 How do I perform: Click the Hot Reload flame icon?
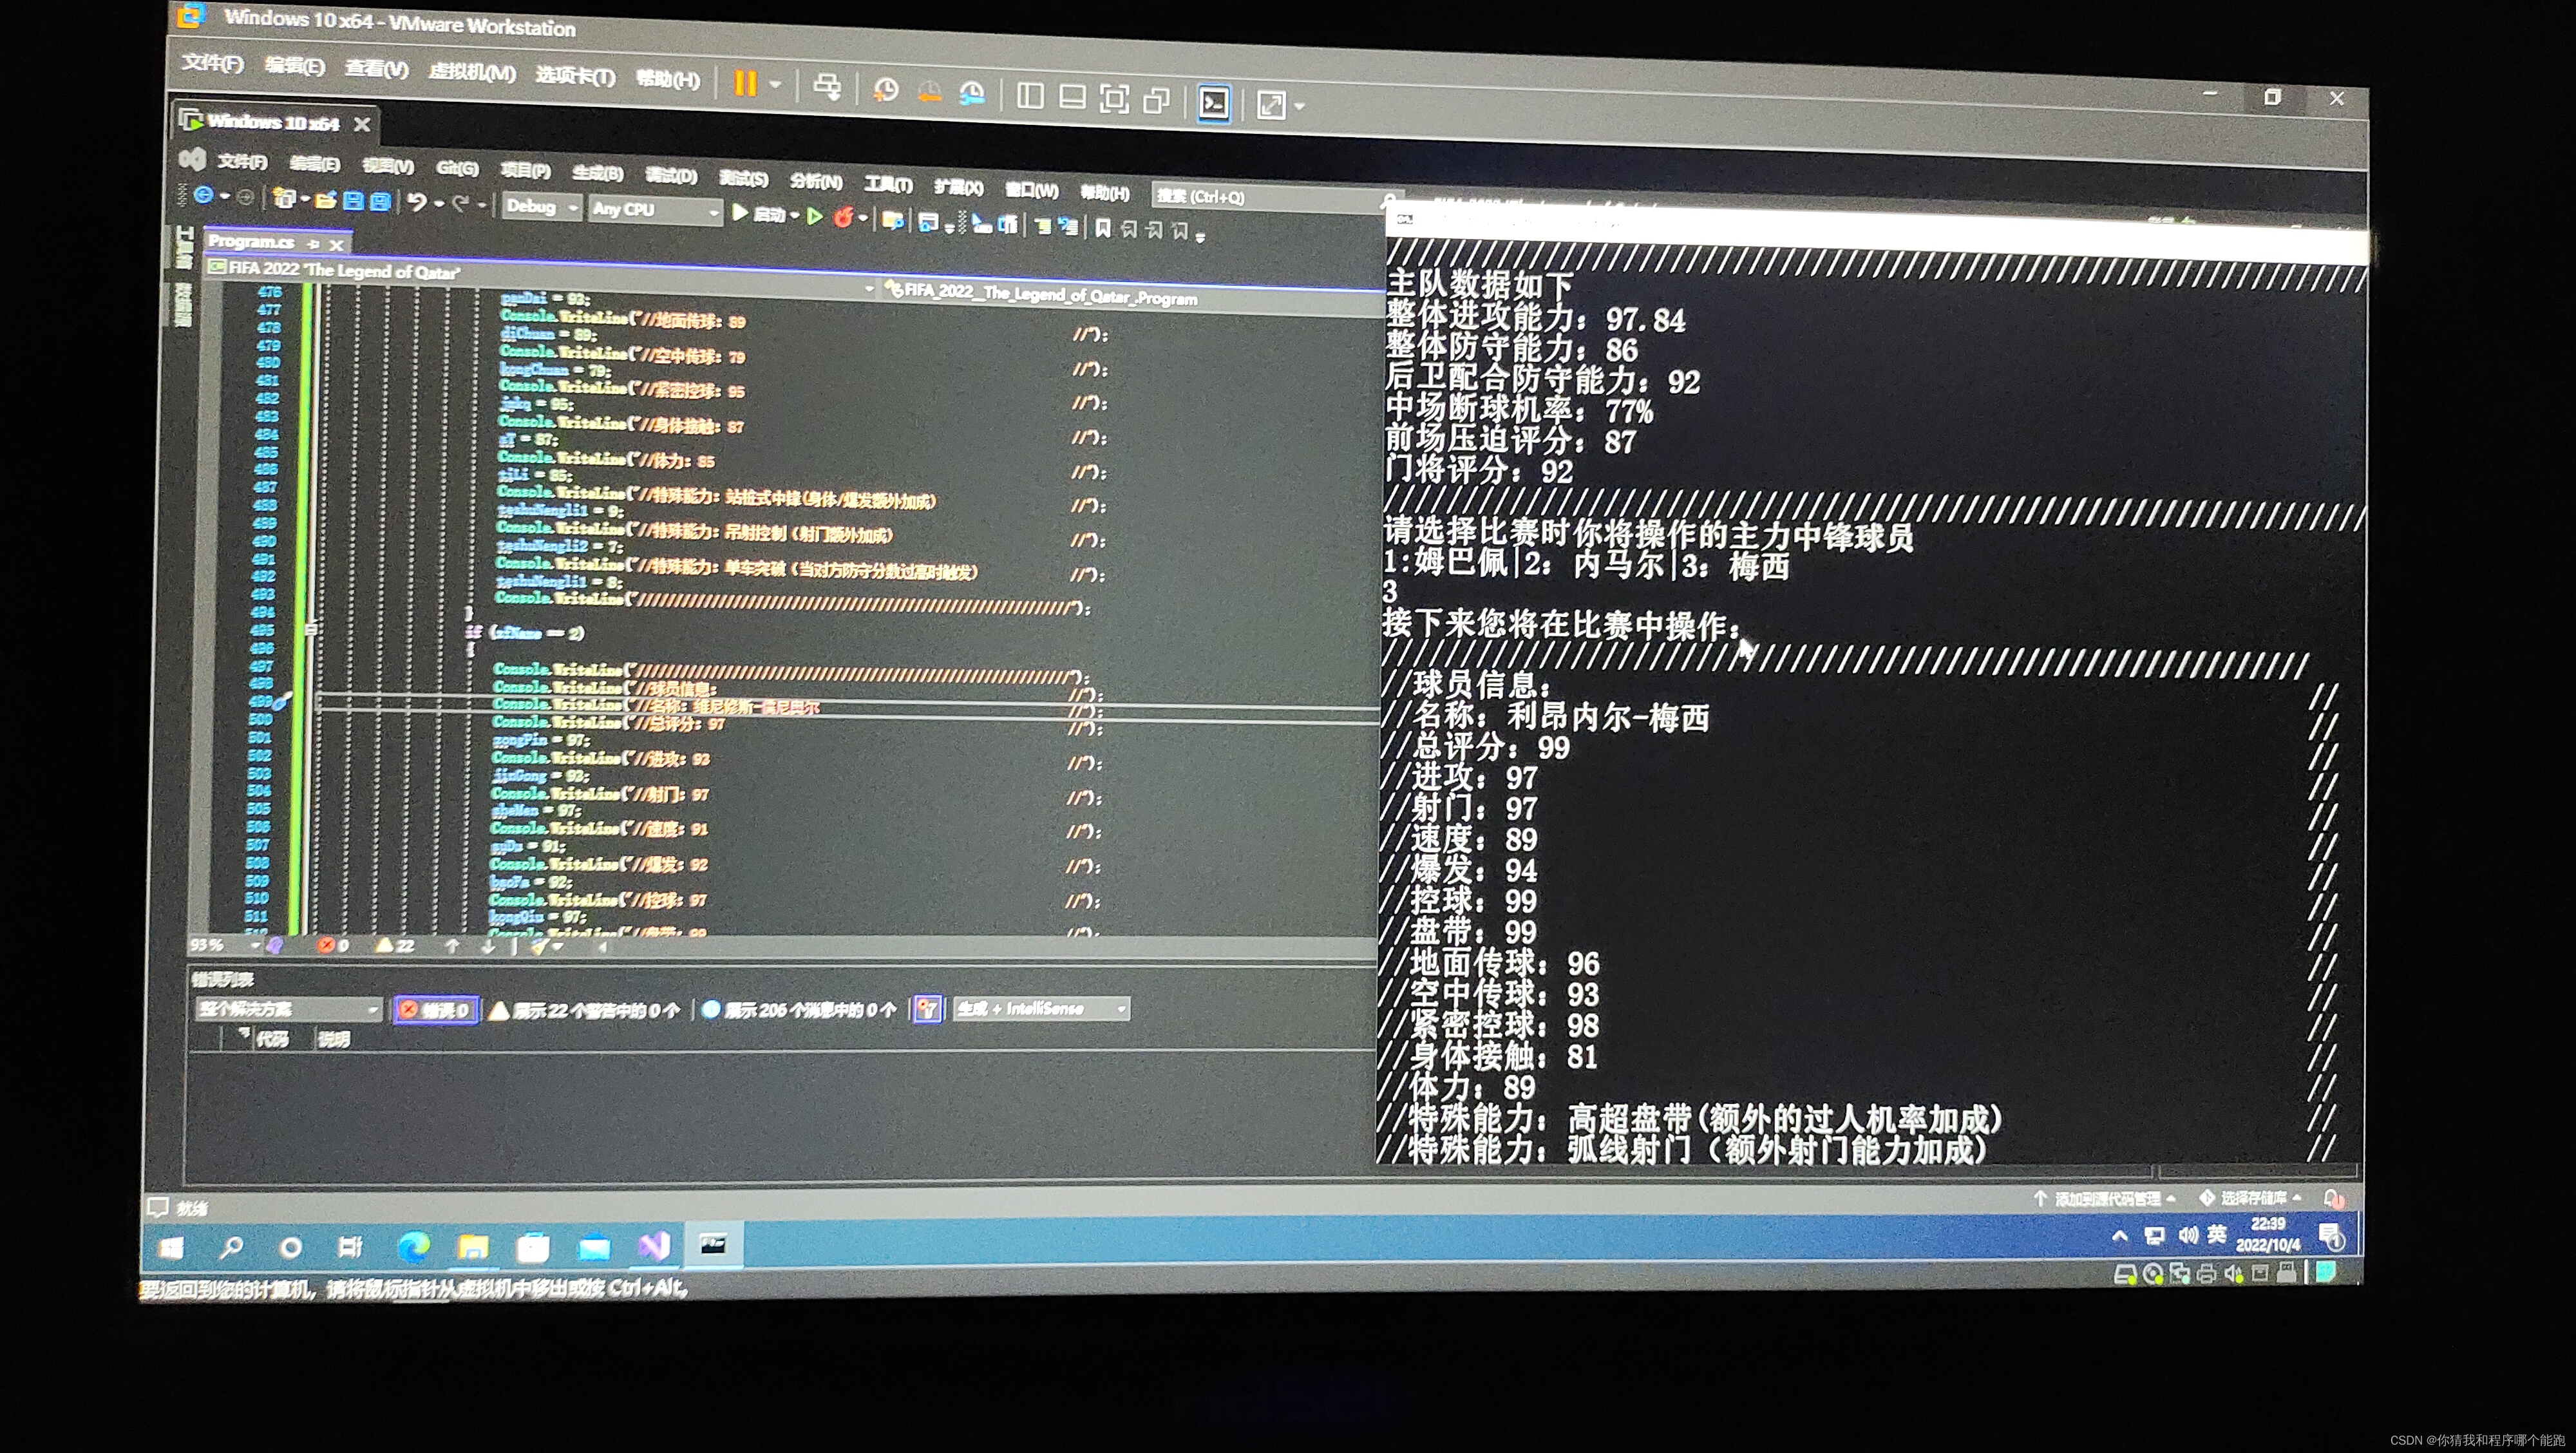click(x=843, y=216)
